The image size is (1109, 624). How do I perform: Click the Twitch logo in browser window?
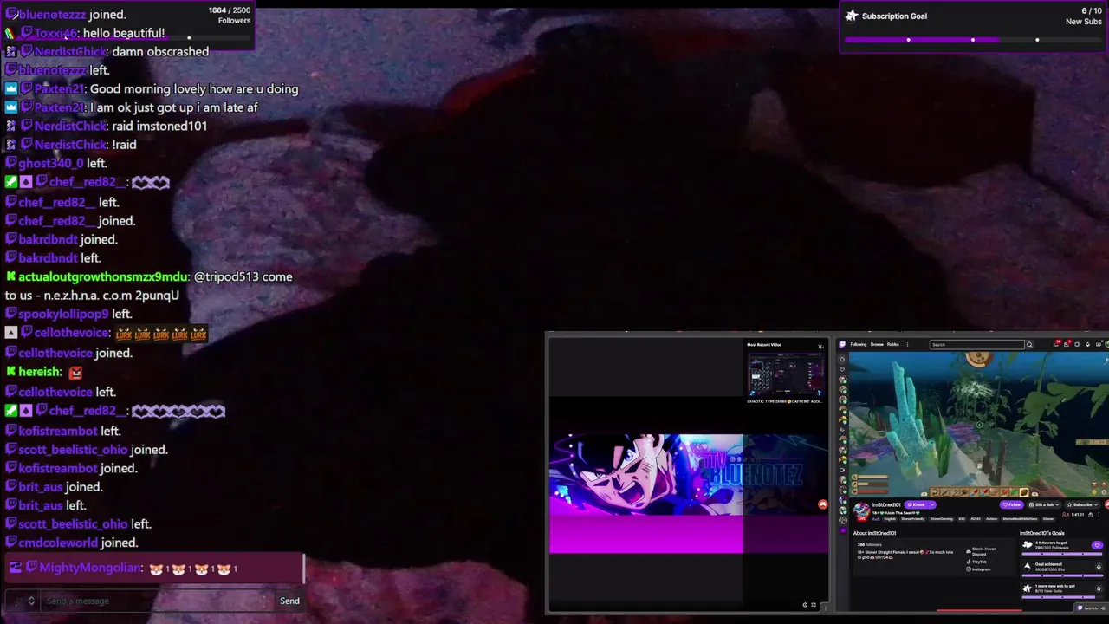coord(842,344)
